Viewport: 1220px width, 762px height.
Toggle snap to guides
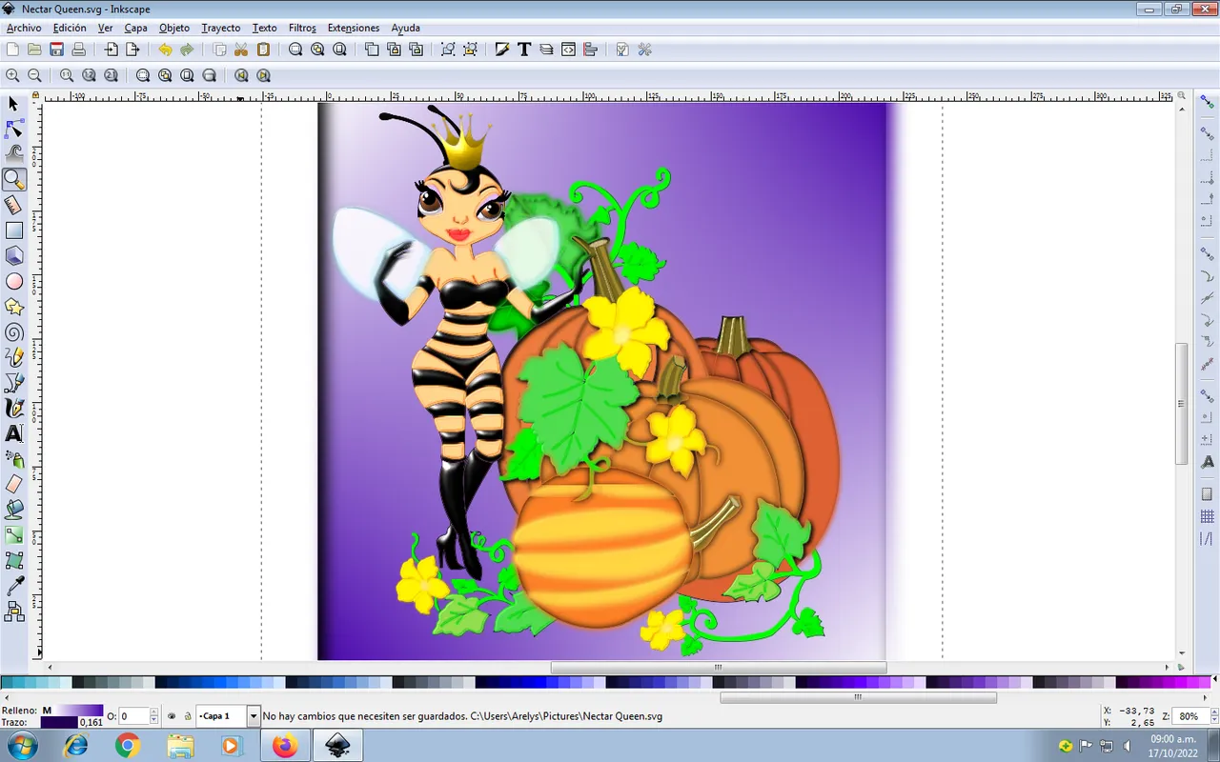pos(1208,539)
